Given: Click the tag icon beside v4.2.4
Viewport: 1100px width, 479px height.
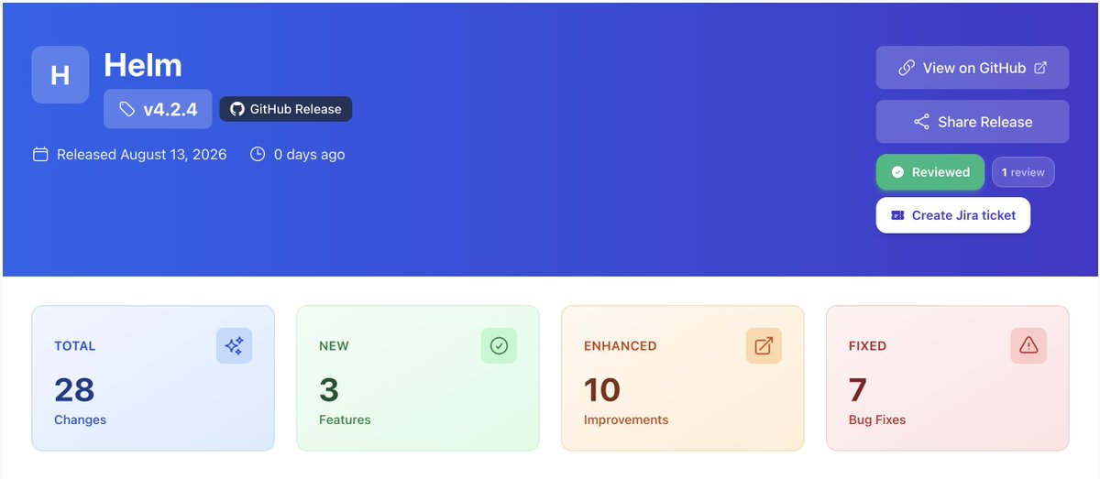Looking at the screenshot, I should click(x=126, y=110).
